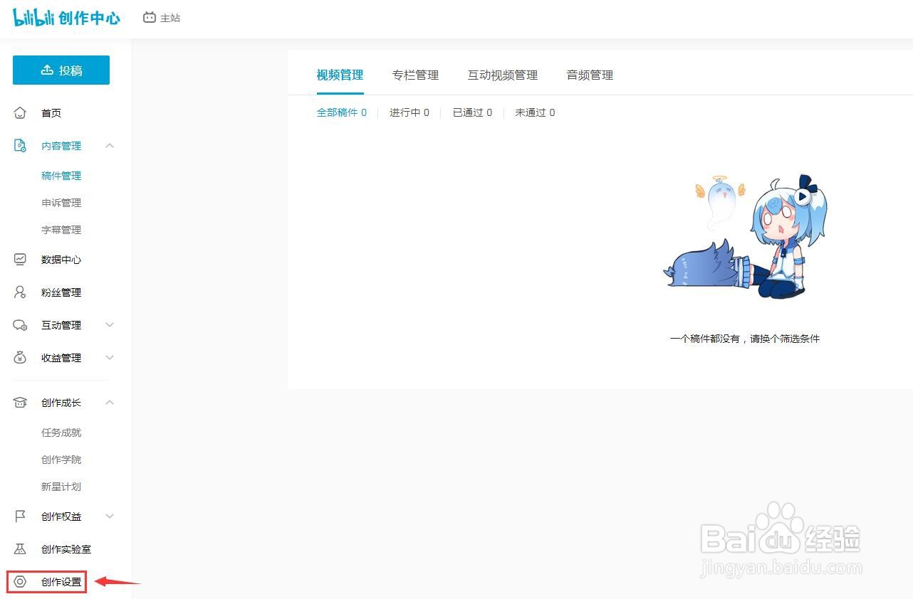Image resolution: width=913 pixels, height=599 pixels.
Task: Click the 数据中心 chart icon
Action: pos(20,260)
